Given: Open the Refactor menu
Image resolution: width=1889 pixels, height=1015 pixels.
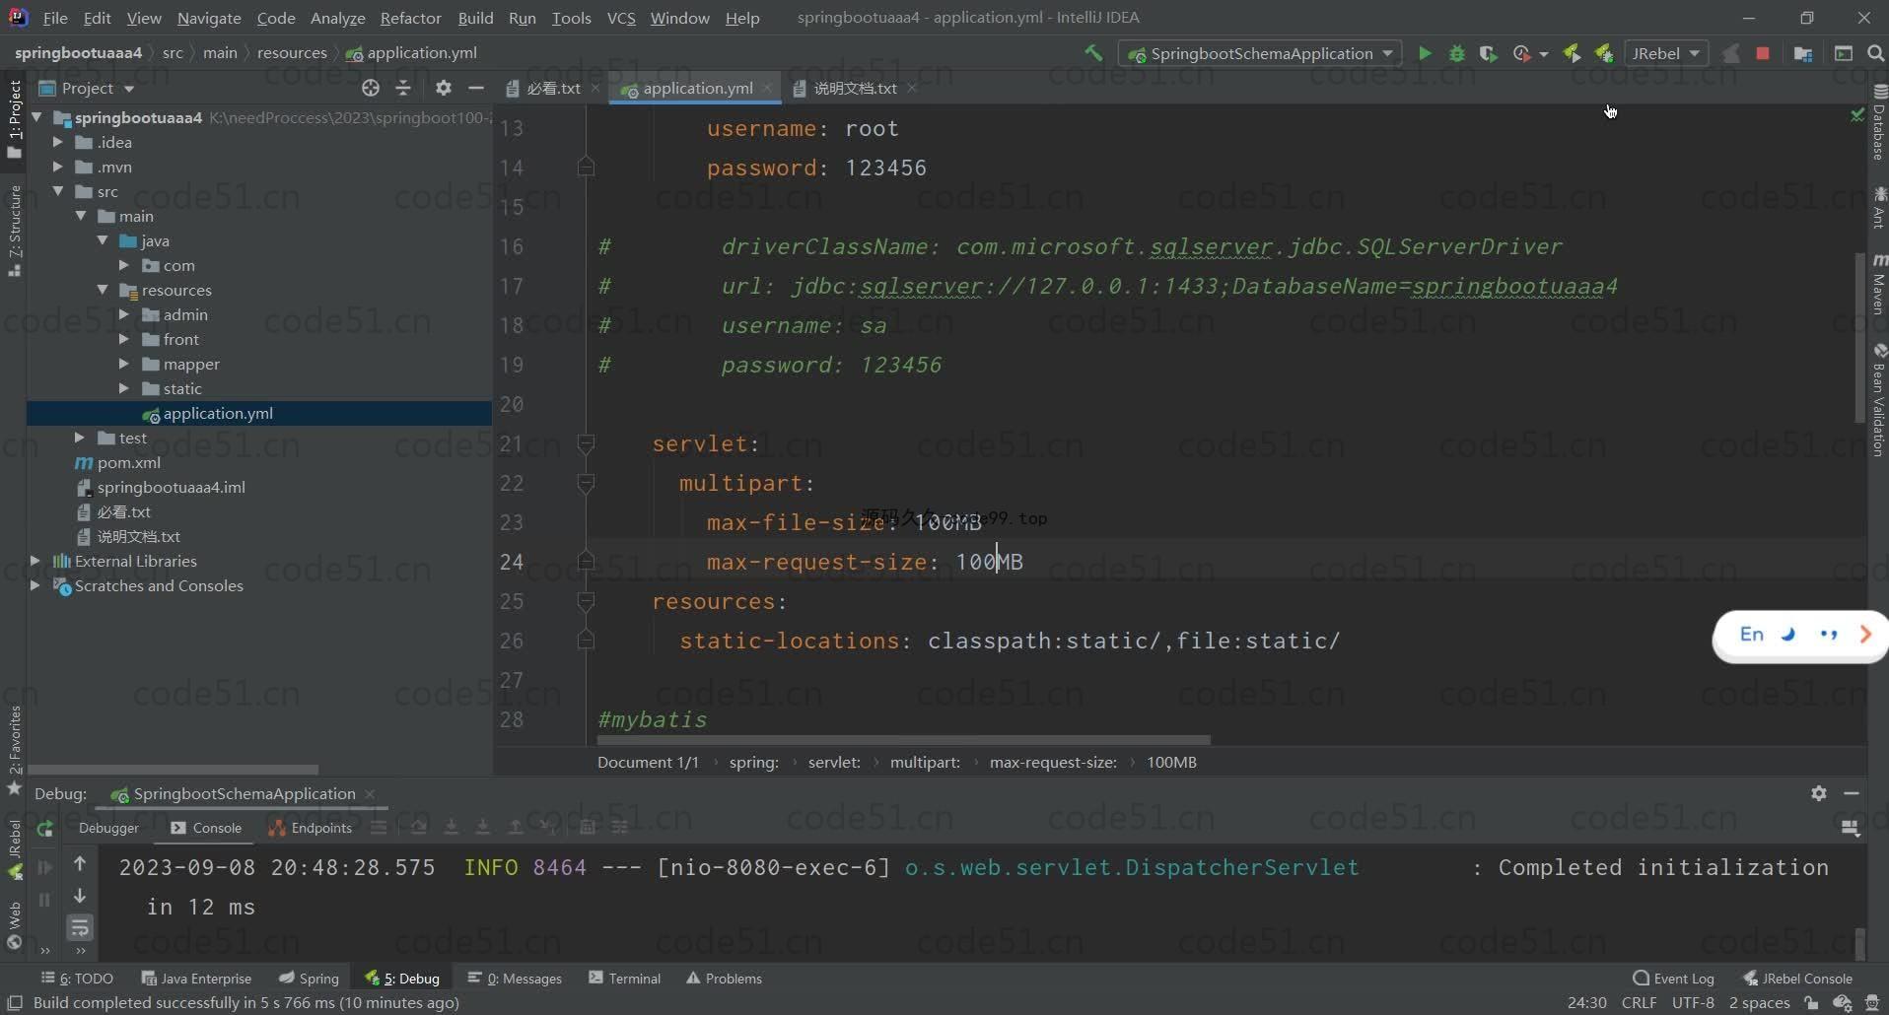Looking at the screenshot, I should (x=410, y=18).
